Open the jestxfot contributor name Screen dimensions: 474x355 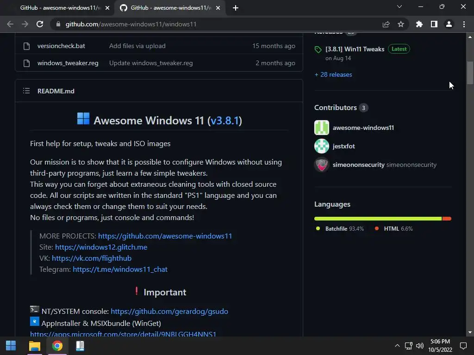(x=344, y=146)
